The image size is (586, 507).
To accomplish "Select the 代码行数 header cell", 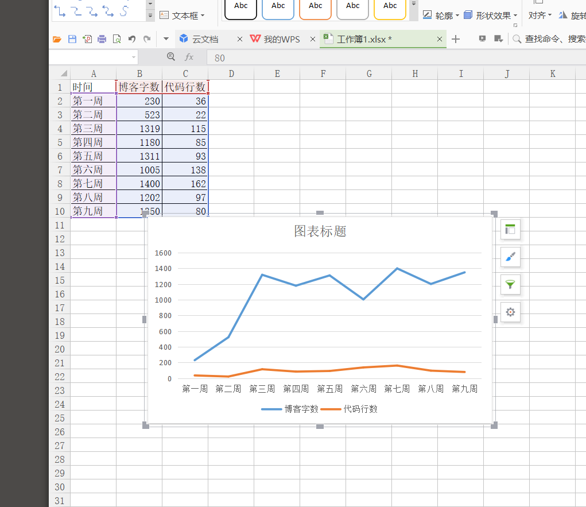I will tap(185, 87).
